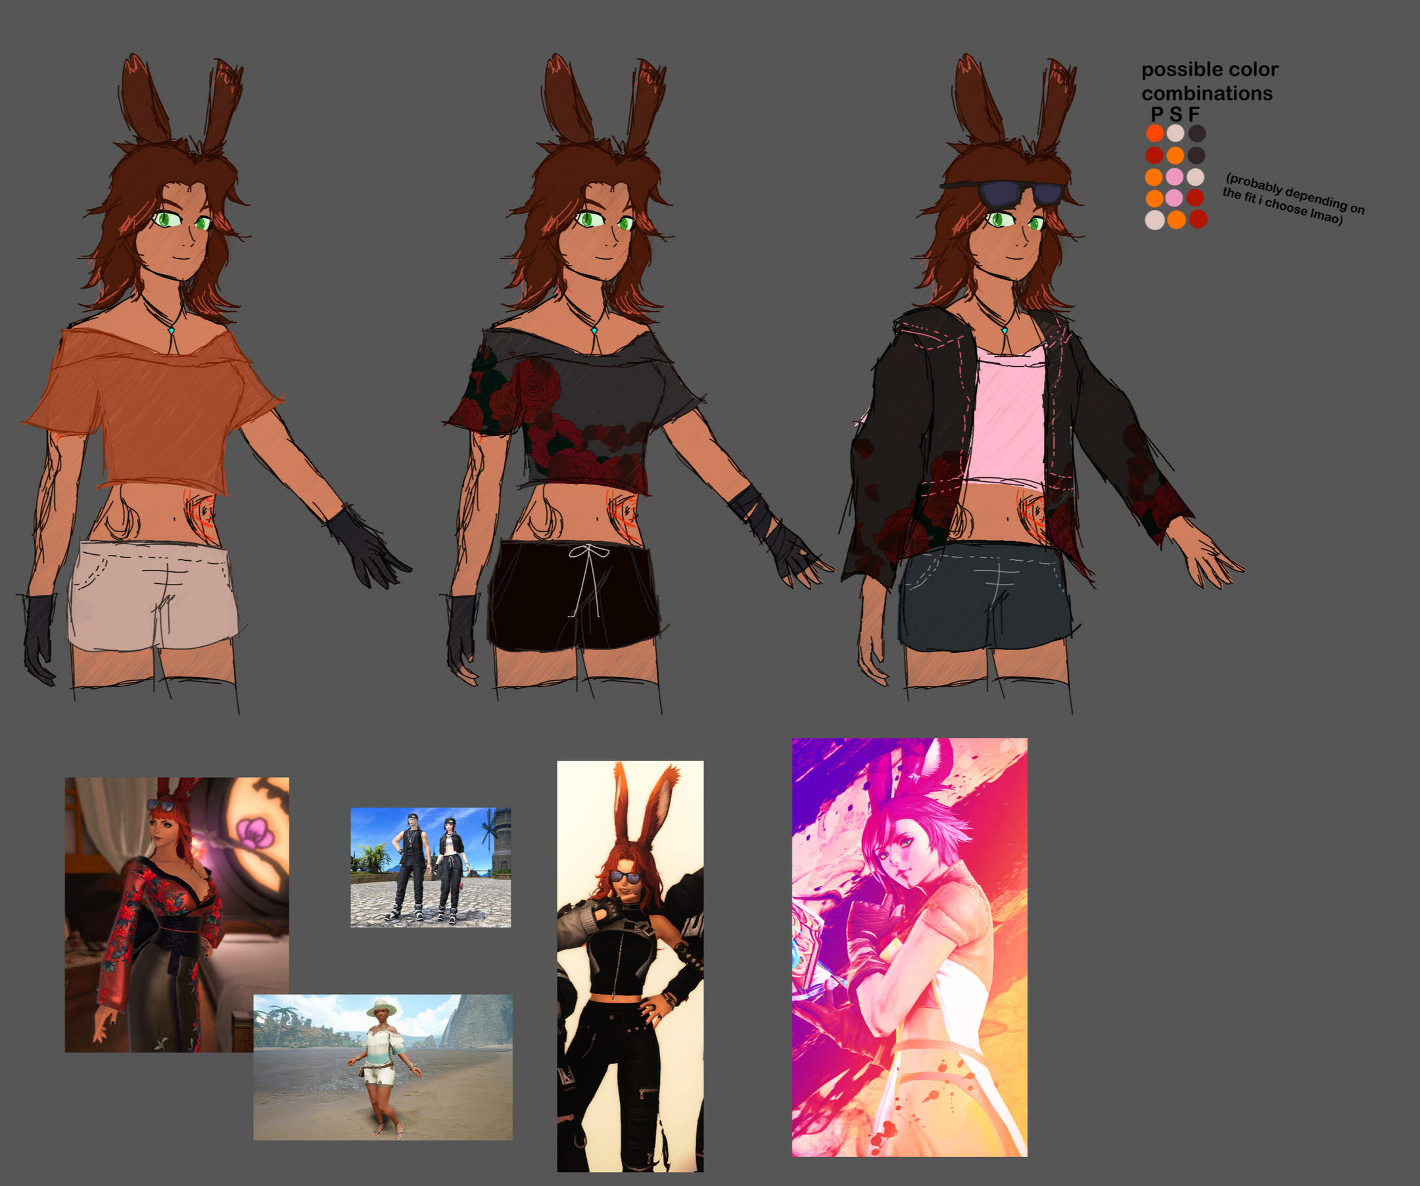Pick the beige P swatch in bottom row
Screen dimensions: 1420x1186
tap(1155, 220)
